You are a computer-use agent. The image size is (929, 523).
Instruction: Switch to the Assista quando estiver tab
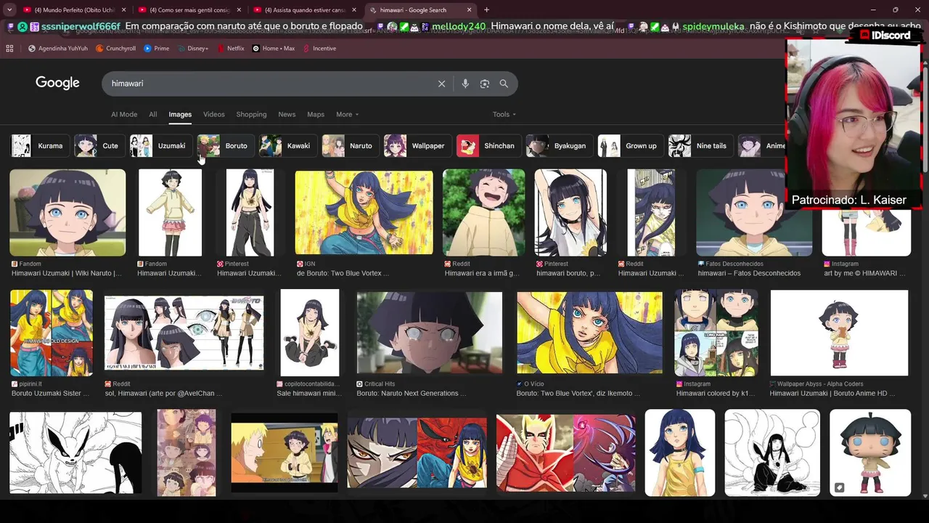[303, 10]
